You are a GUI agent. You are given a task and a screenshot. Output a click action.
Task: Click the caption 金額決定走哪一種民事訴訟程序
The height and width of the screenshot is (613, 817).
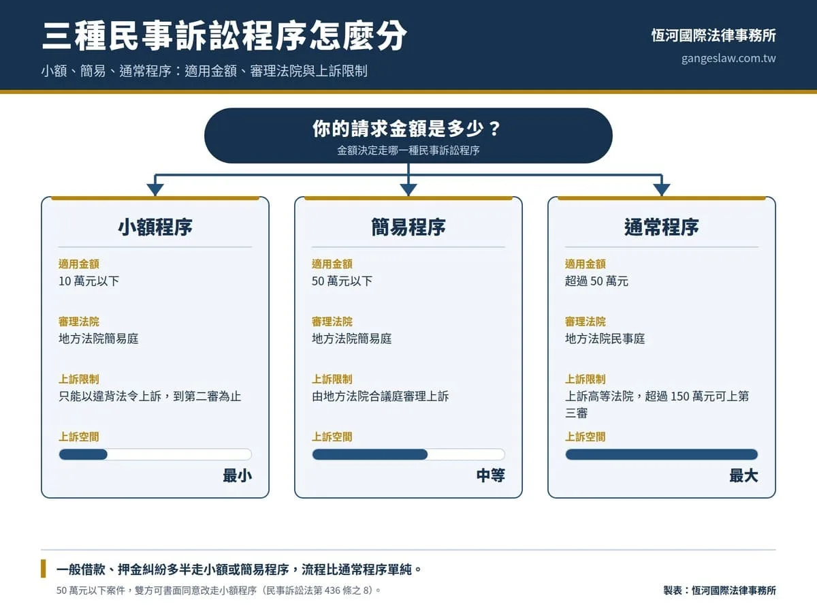(408, 151)
